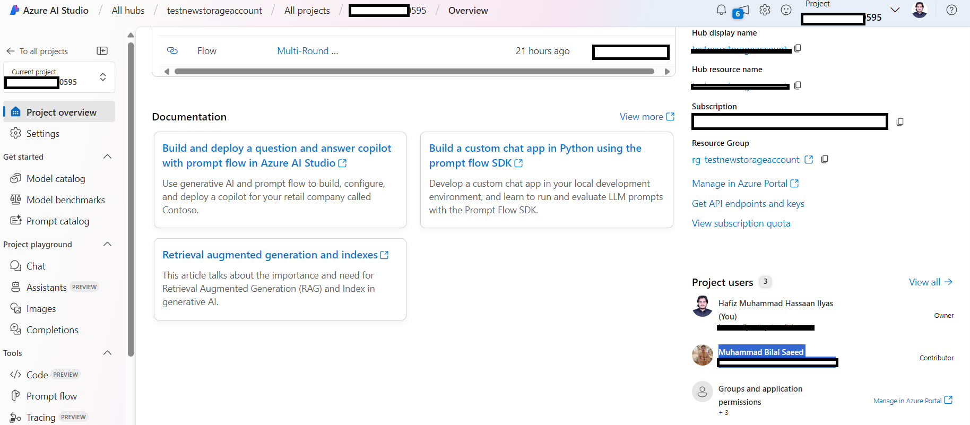Click the Model benchmarks scale icon
This screenshot has width=970, height=425.
click(16, 200)
